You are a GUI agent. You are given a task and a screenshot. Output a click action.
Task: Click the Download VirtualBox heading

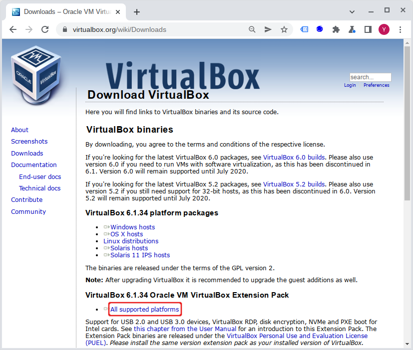[x=148, y=95]
